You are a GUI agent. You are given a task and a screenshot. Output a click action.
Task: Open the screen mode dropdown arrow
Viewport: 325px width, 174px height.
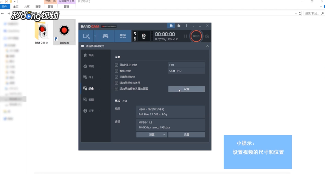[95, 36]
